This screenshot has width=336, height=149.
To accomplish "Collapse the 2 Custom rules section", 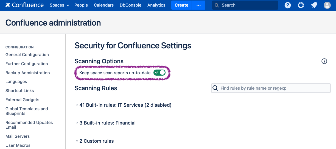I will click(96, 141).
